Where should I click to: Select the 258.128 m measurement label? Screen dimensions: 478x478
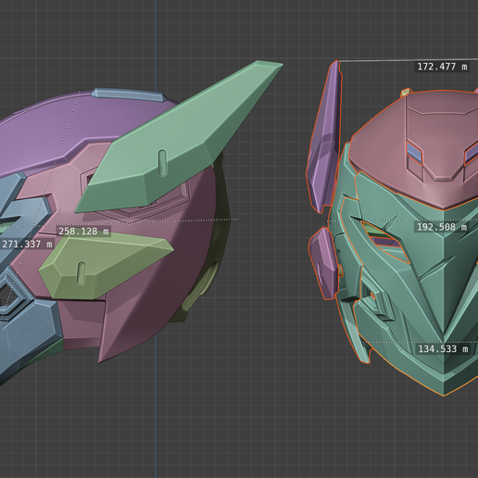[x=83, y=232]
